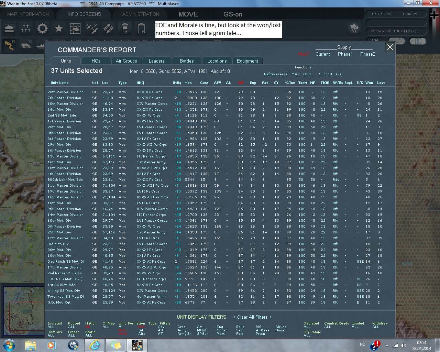
Task: Open the Equipment tab
Action: [x=247, y=61]
